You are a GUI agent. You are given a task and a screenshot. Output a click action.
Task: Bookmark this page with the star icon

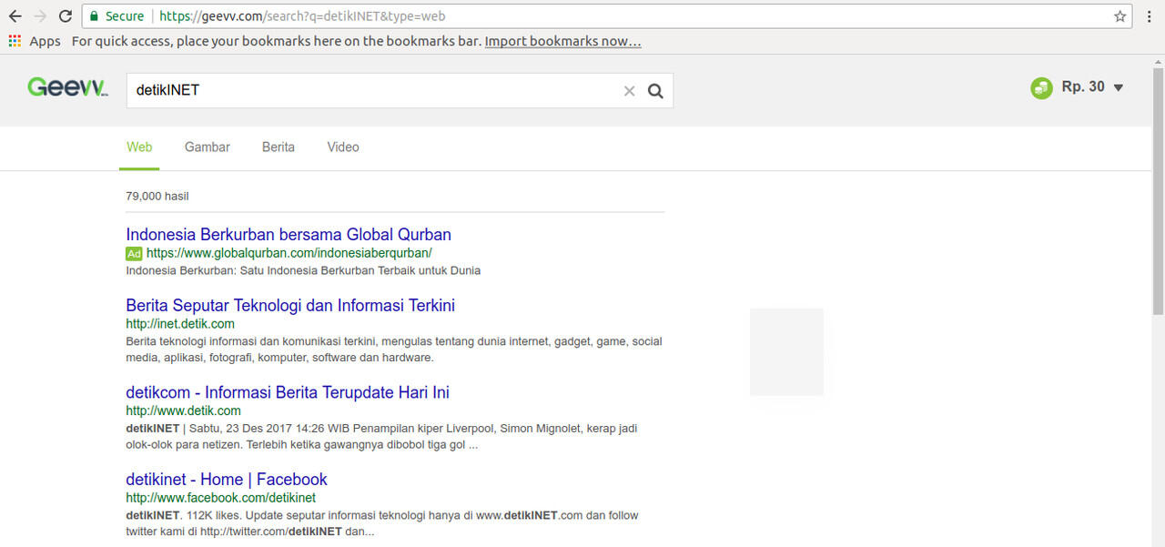1120,16
